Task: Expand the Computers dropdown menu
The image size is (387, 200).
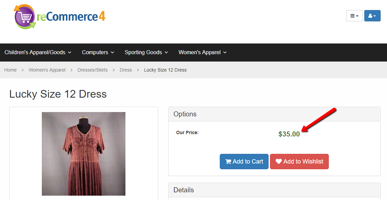Action: (98, 53)
